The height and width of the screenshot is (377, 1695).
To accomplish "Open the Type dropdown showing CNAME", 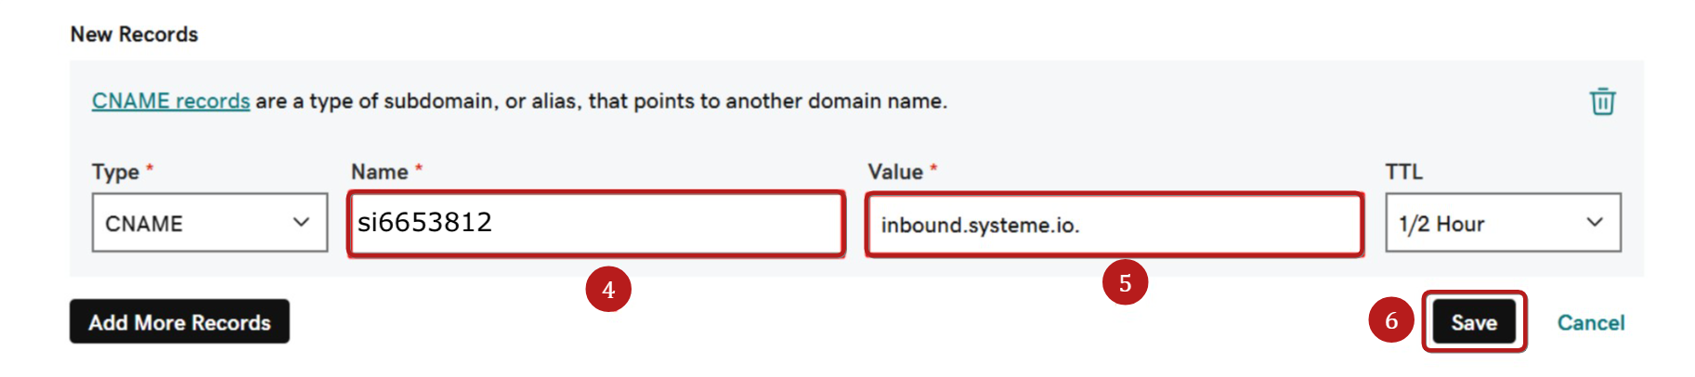I will click(x=210, y=223).
